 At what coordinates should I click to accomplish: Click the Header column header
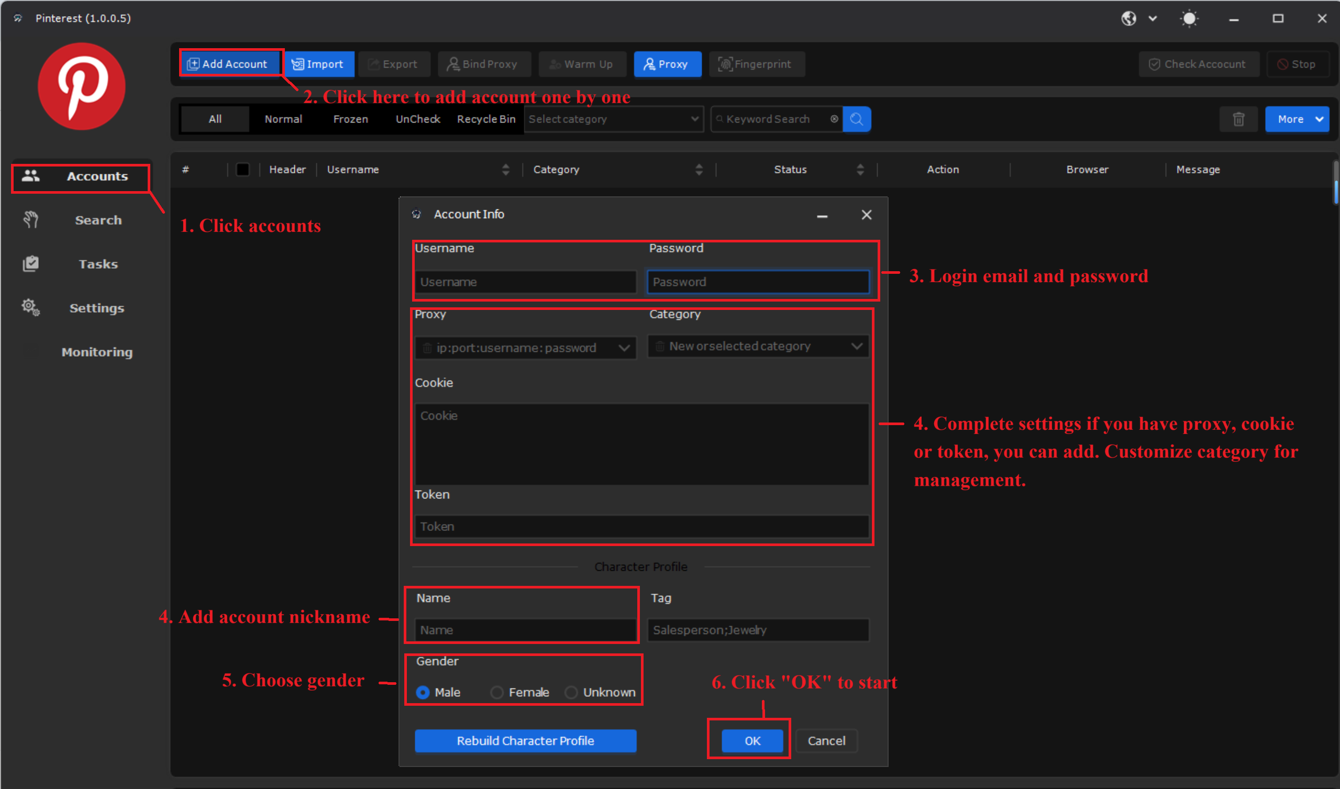coord(287,170)
